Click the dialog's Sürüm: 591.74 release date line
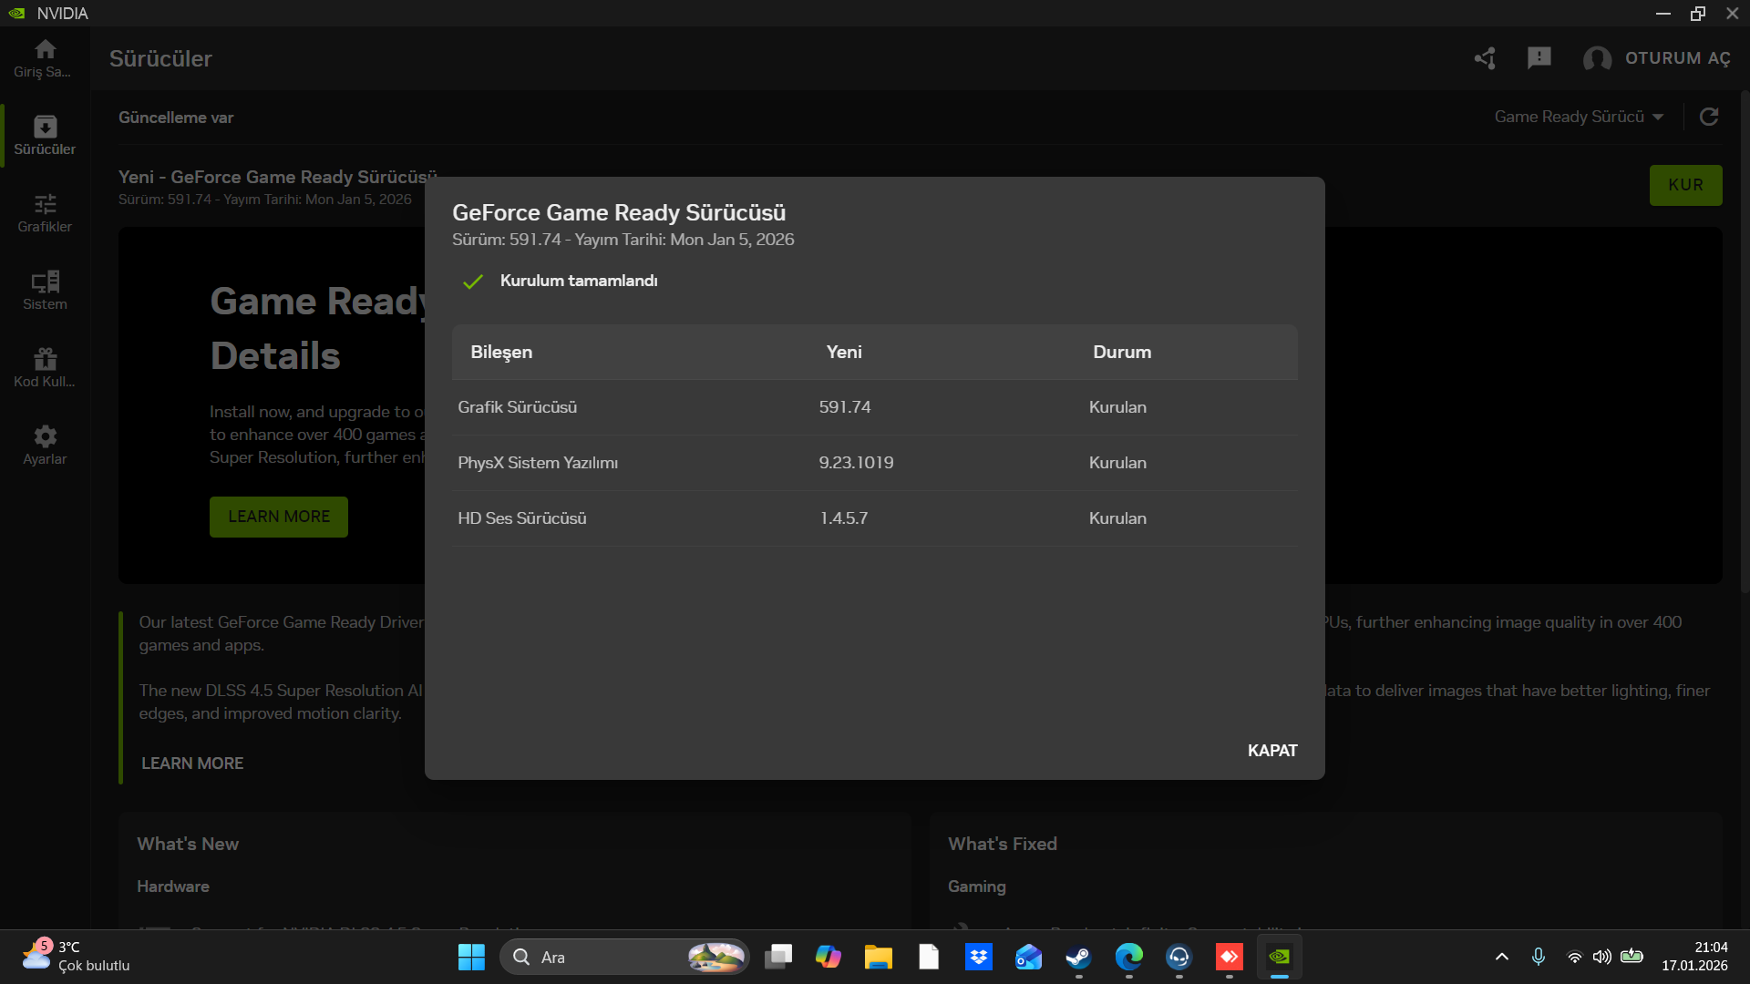Screen dimensions: 1750x984 click(623, 240)
